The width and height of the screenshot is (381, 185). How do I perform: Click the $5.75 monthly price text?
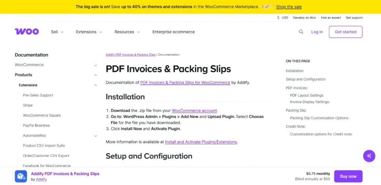(318, 174)
